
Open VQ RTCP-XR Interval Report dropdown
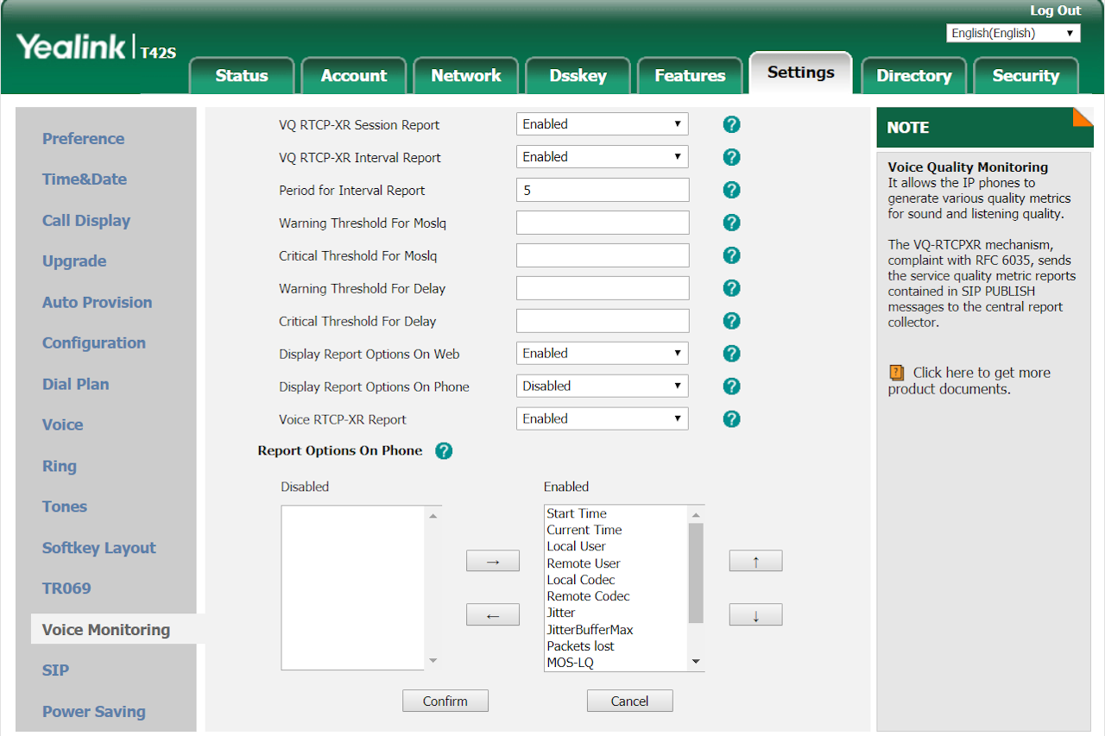point(602,157)
